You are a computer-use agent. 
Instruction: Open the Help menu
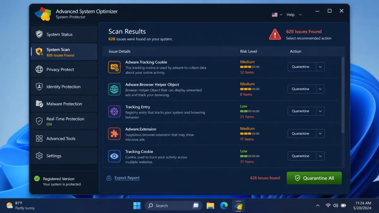(x=291, y=15)
